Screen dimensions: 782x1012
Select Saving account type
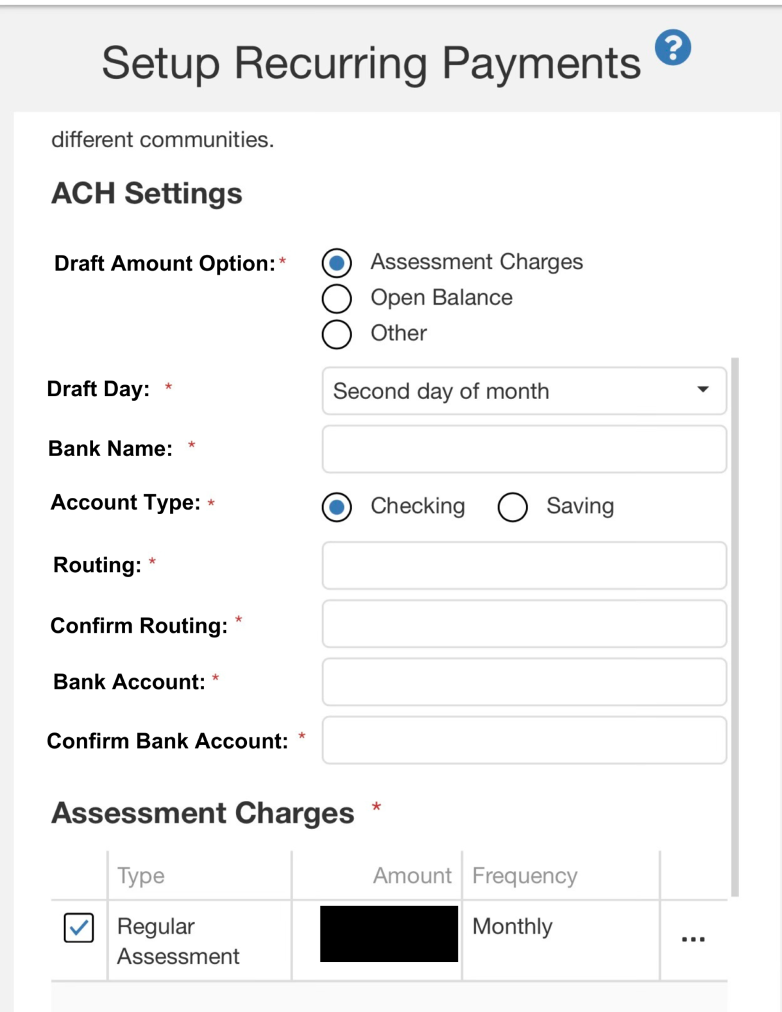512,507
